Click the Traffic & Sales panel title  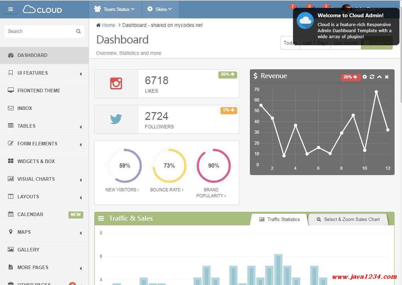click(131, 218)
